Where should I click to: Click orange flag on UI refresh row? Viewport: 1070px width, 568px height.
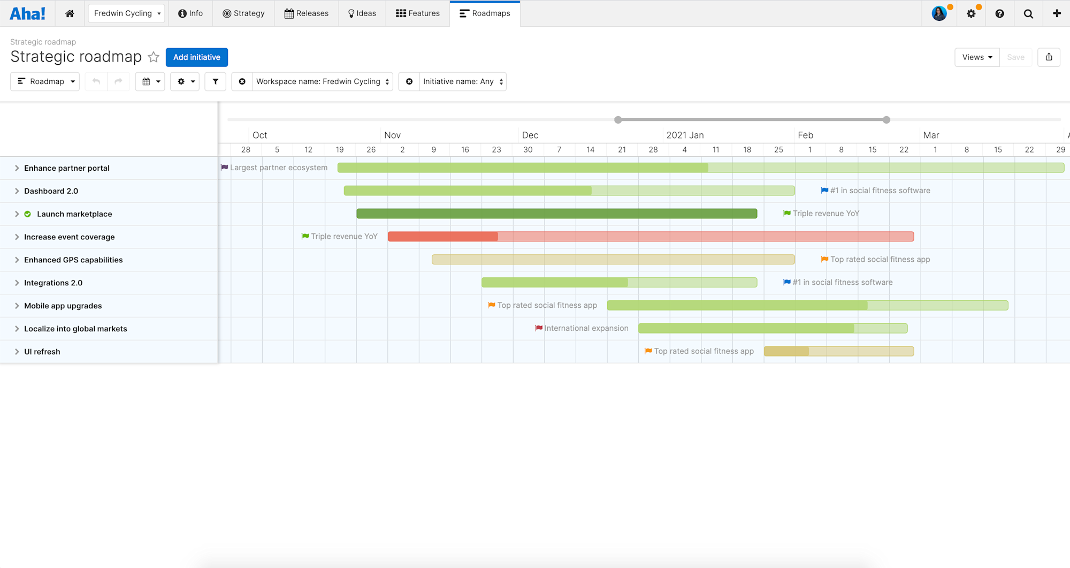(648, 351)
